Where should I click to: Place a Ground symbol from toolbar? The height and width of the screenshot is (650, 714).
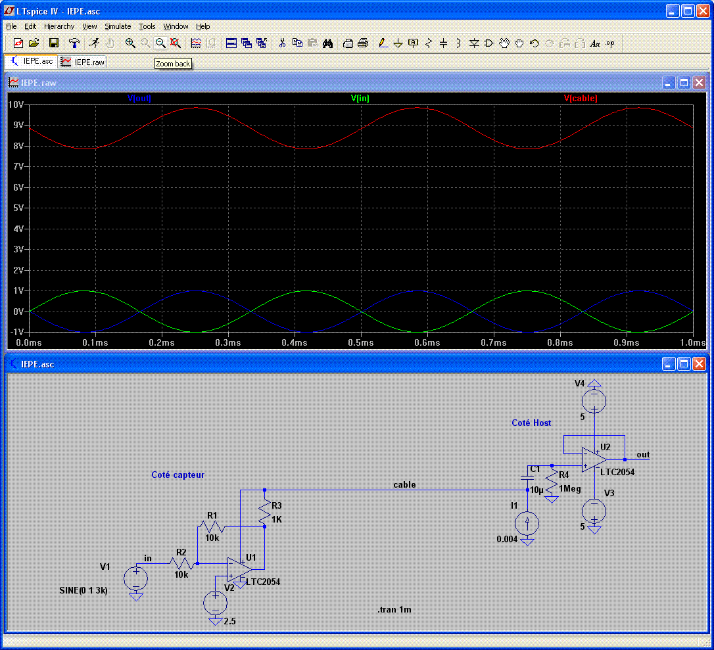pyautogui.click(x=398, y=43)
